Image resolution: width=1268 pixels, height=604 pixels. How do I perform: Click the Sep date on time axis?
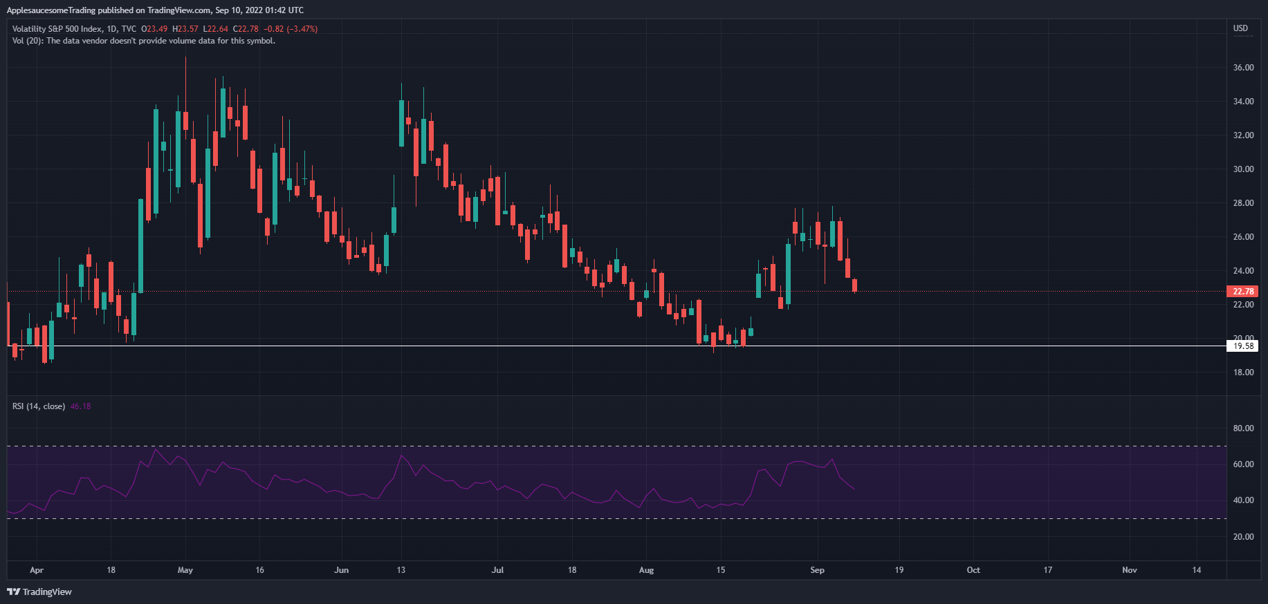[x=817, y=570]
